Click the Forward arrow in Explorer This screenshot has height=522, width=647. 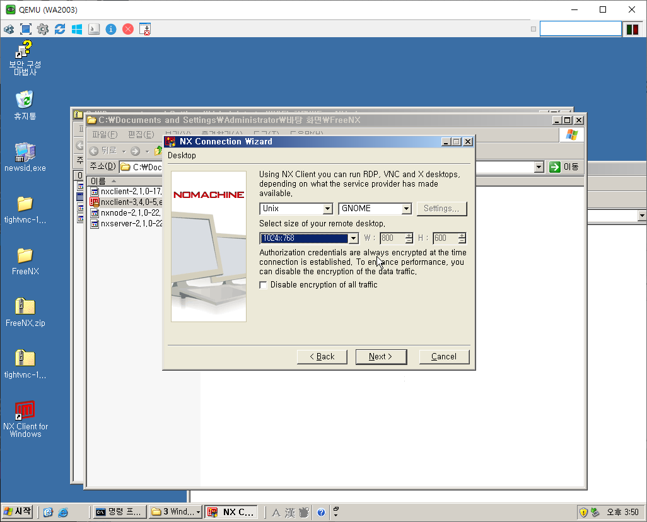point(136,151)
